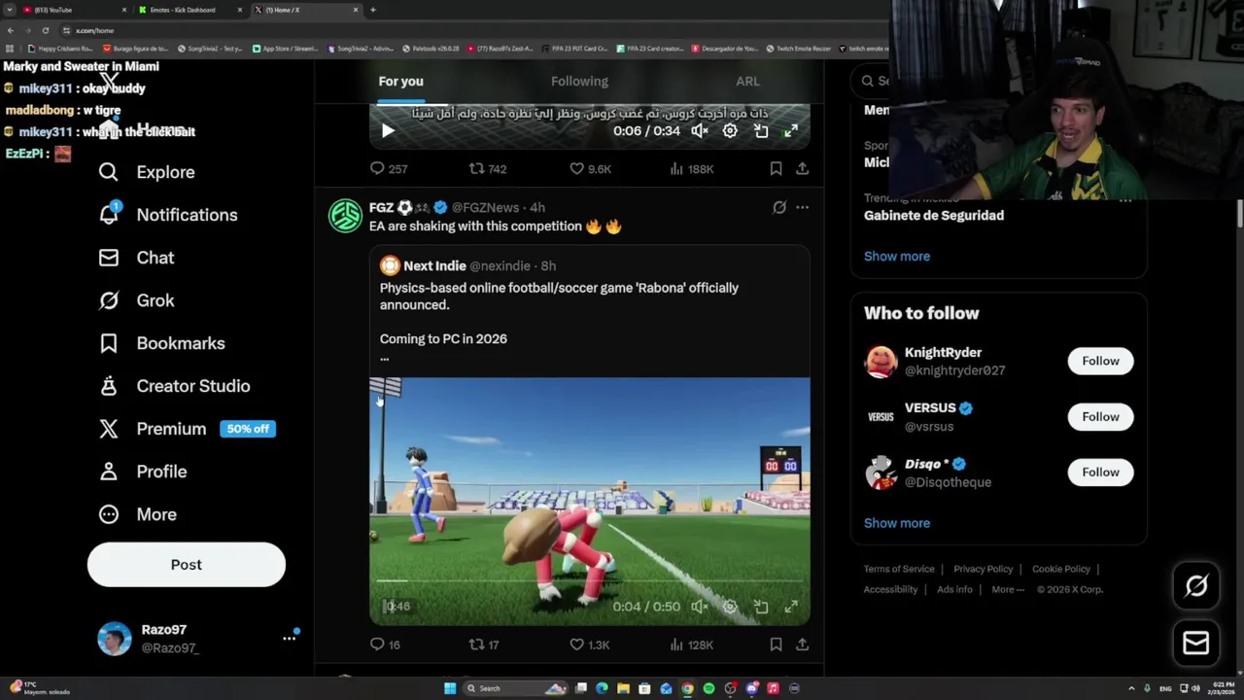Open File Explorer from taskbar
Screen dimensions: 1244x700
point(623,688)
